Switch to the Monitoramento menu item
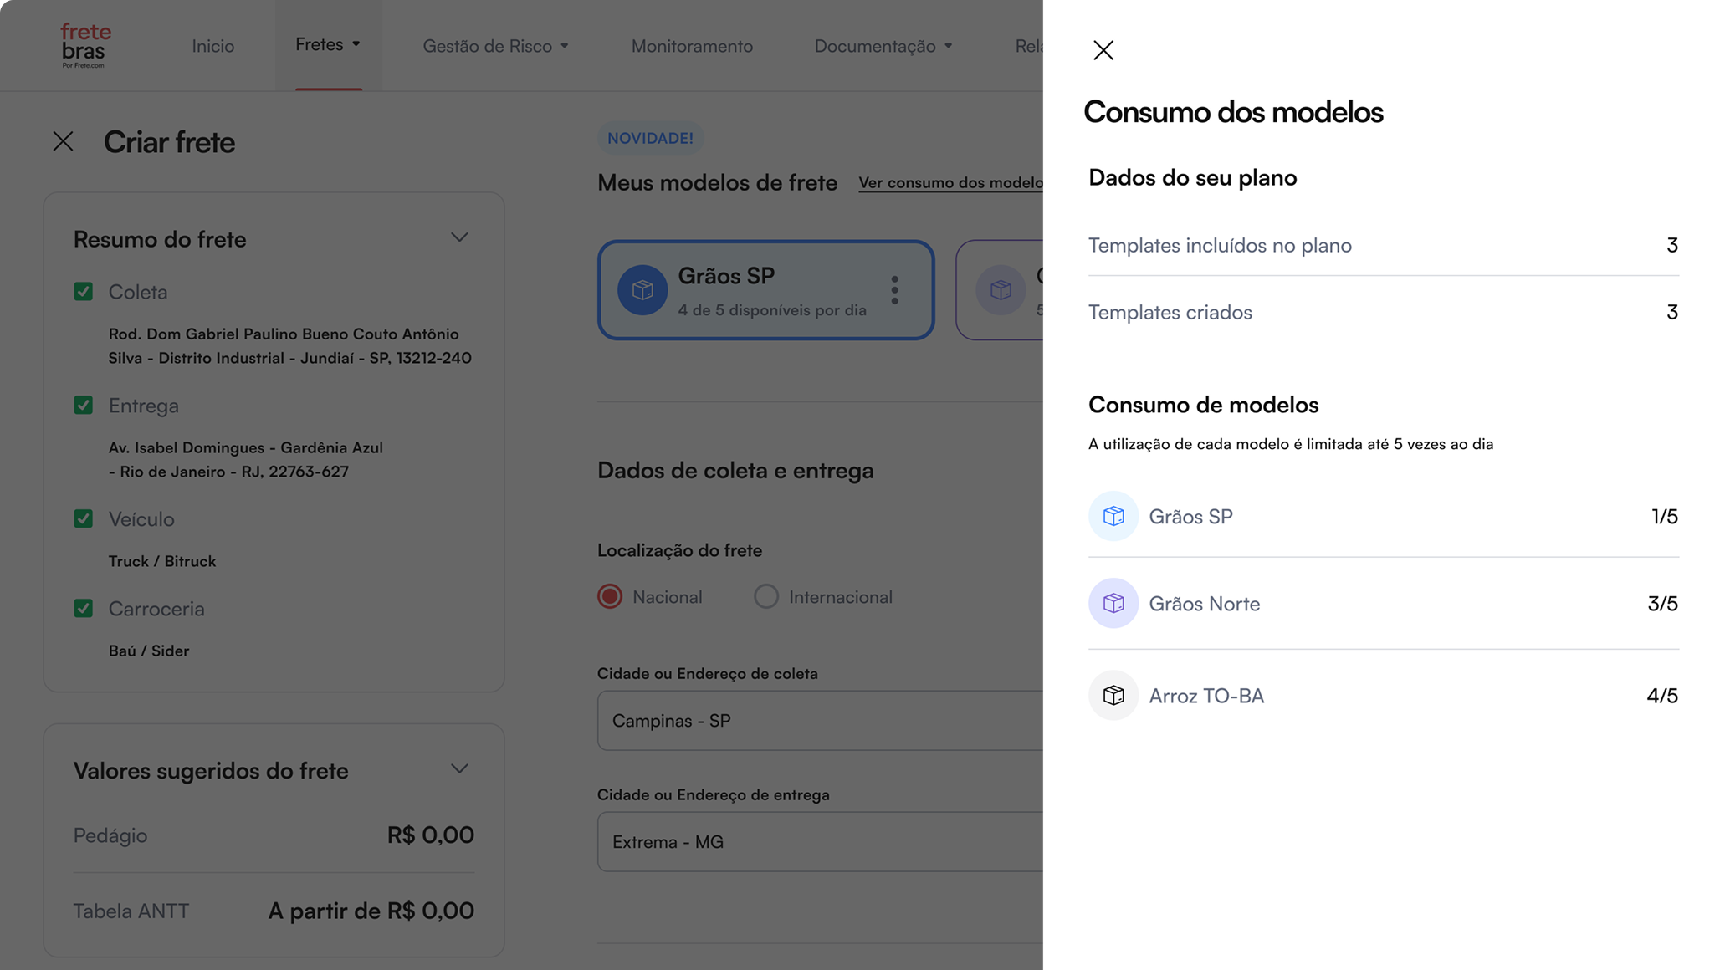Image resolution: width=1725 pixels, height=970 pixels. (x=692, y=46)
